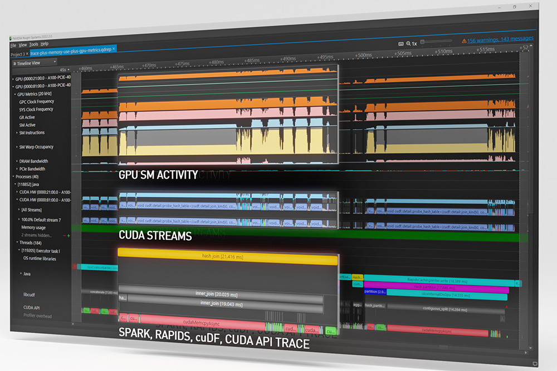Click the Timeline View list icon
Screen dimensions: 557x371
tap(15, 62)
